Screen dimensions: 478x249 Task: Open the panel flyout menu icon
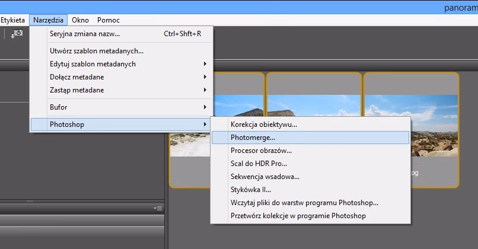point(158,209)
